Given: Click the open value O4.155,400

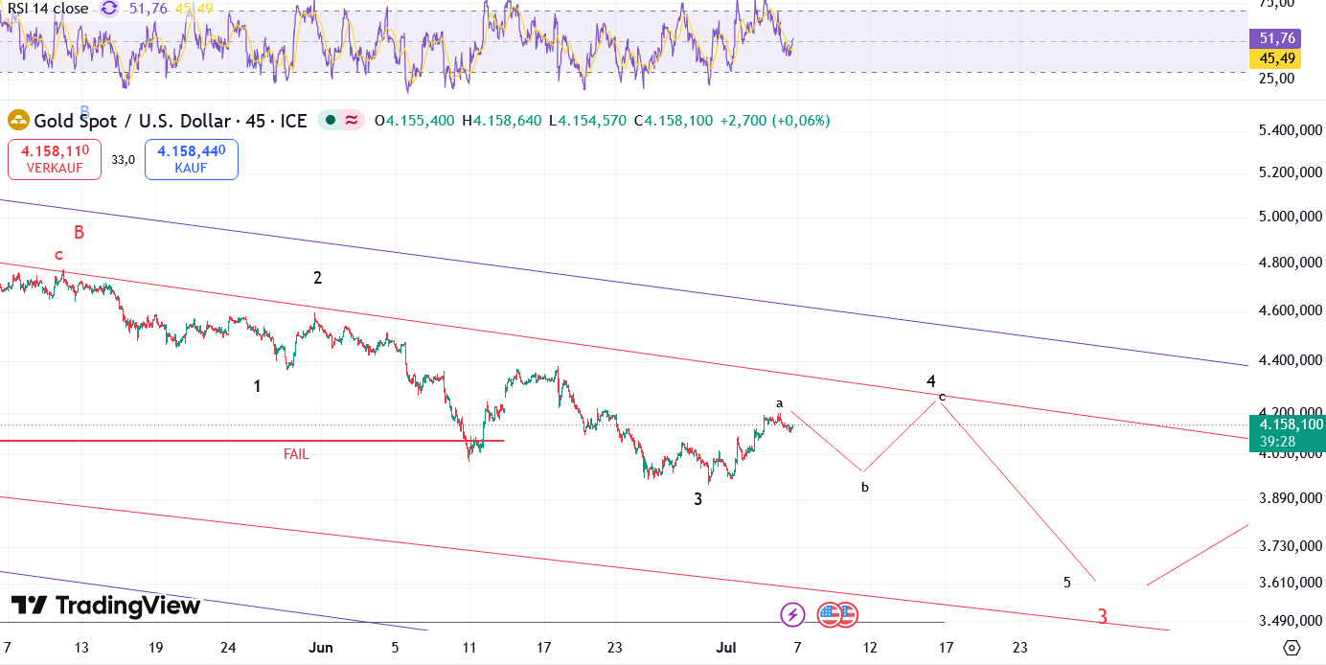Looking at the screenshot, I should tap(414, 121).
